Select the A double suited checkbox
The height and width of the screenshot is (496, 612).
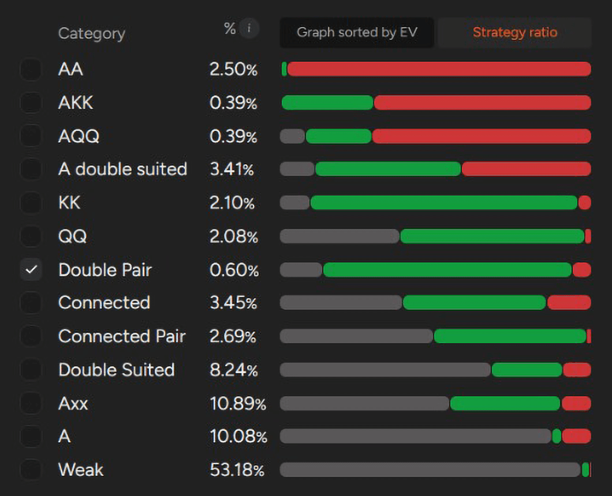point(31,169)
